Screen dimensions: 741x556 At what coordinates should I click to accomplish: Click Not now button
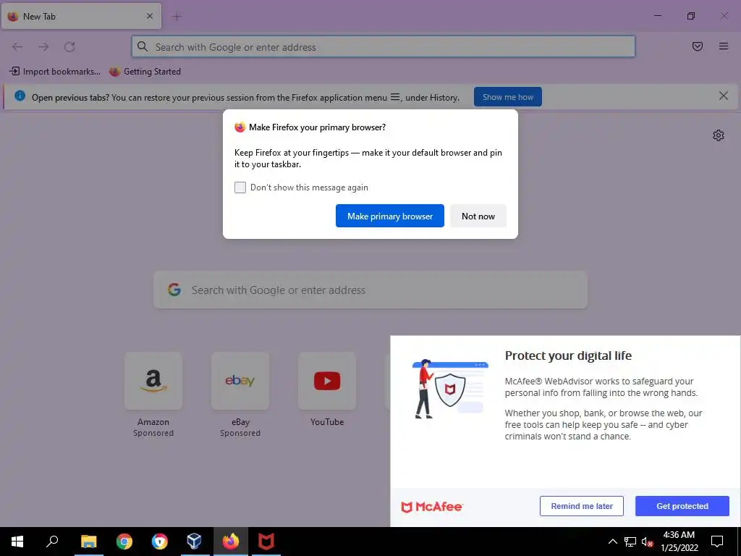coord(478,216)
